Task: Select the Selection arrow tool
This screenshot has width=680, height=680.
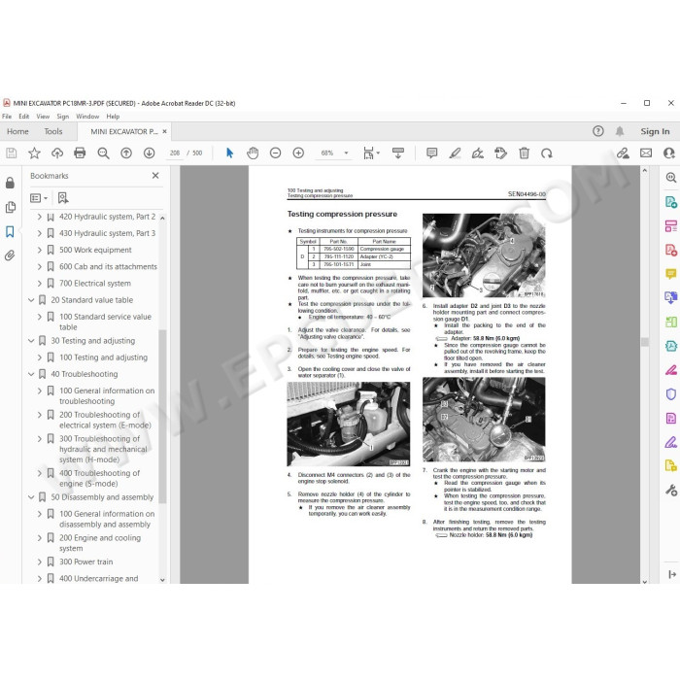Action: point(229,153)
